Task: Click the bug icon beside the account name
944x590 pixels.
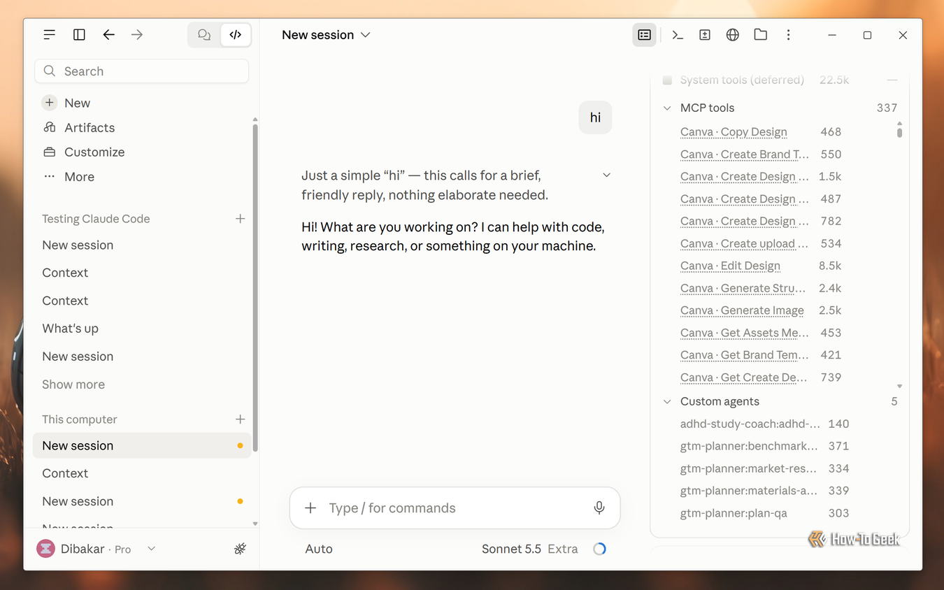Action: coord(240,549)
